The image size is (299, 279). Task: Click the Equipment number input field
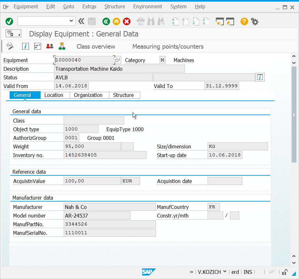(x=84, y=60)
